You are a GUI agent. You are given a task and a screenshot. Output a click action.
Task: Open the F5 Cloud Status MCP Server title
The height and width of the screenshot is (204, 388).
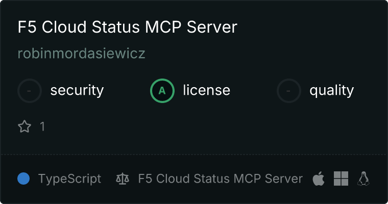tap(128, 27)
